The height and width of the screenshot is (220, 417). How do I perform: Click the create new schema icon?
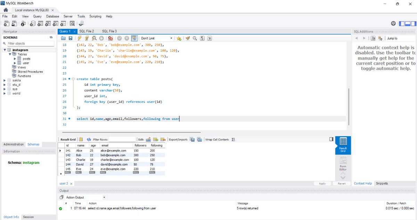pyautogui.click(x=32, y=24)
